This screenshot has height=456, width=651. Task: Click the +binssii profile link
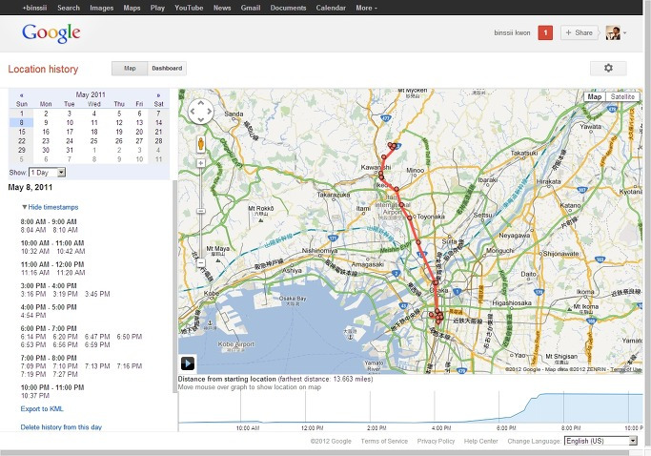point(34,8)
